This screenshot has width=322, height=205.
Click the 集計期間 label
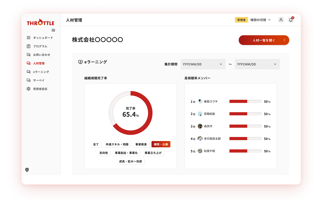point(171,64)
